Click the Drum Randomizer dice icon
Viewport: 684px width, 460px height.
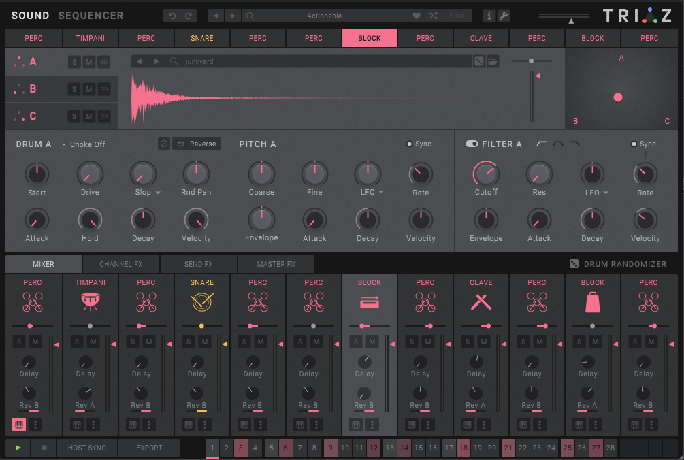click(x=574, y=264)
